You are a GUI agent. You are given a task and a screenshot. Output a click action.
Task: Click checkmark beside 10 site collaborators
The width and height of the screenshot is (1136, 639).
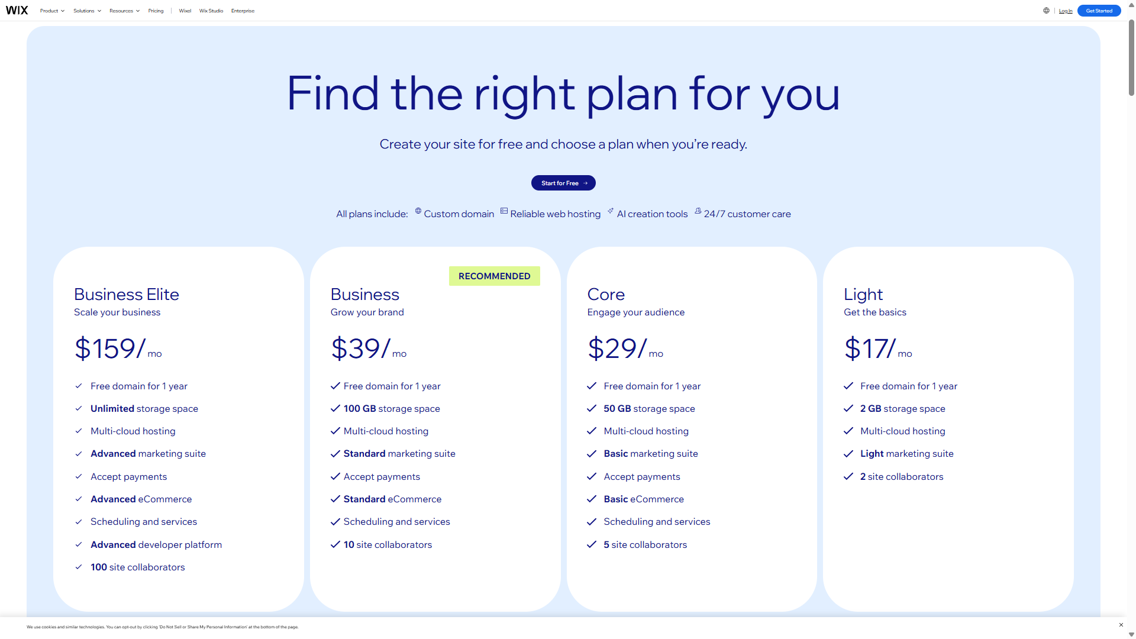(335, 544)
